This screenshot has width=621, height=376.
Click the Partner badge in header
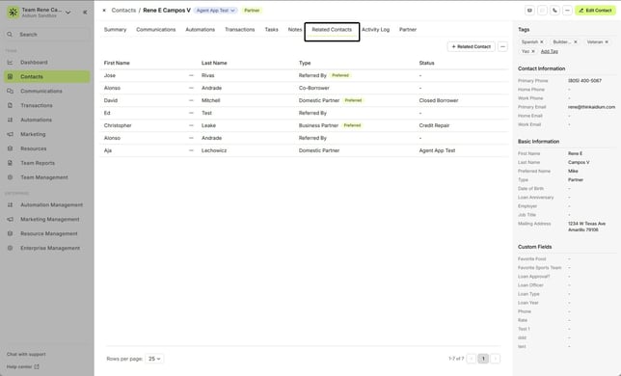coord(252,11)
